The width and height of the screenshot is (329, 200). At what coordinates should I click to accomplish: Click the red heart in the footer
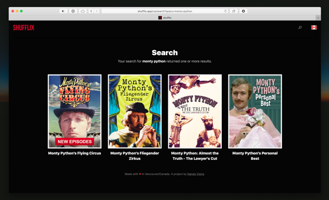(140, 174)
